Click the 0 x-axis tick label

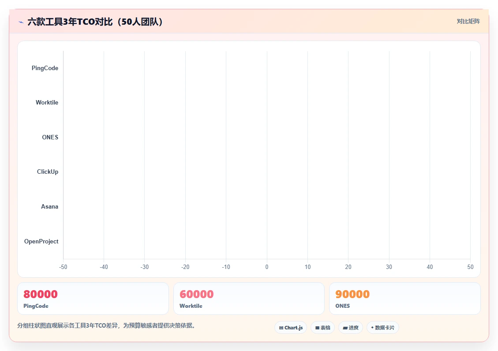pyautogui.click(x=267, y=267)
